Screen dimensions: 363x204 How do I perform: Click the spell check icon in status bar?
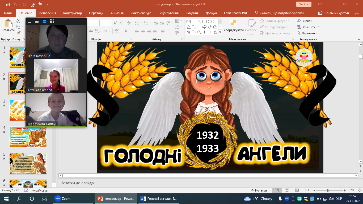(26, 190)
